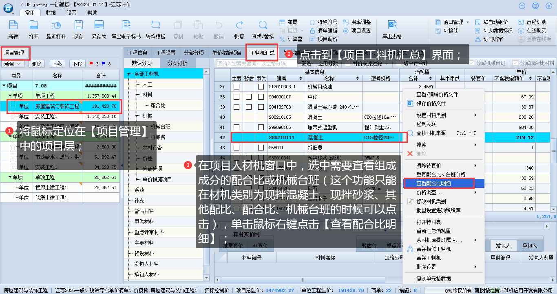Switch to the 帮助 ribbon tab
This screenshot has width=557, height=294.
93,13
